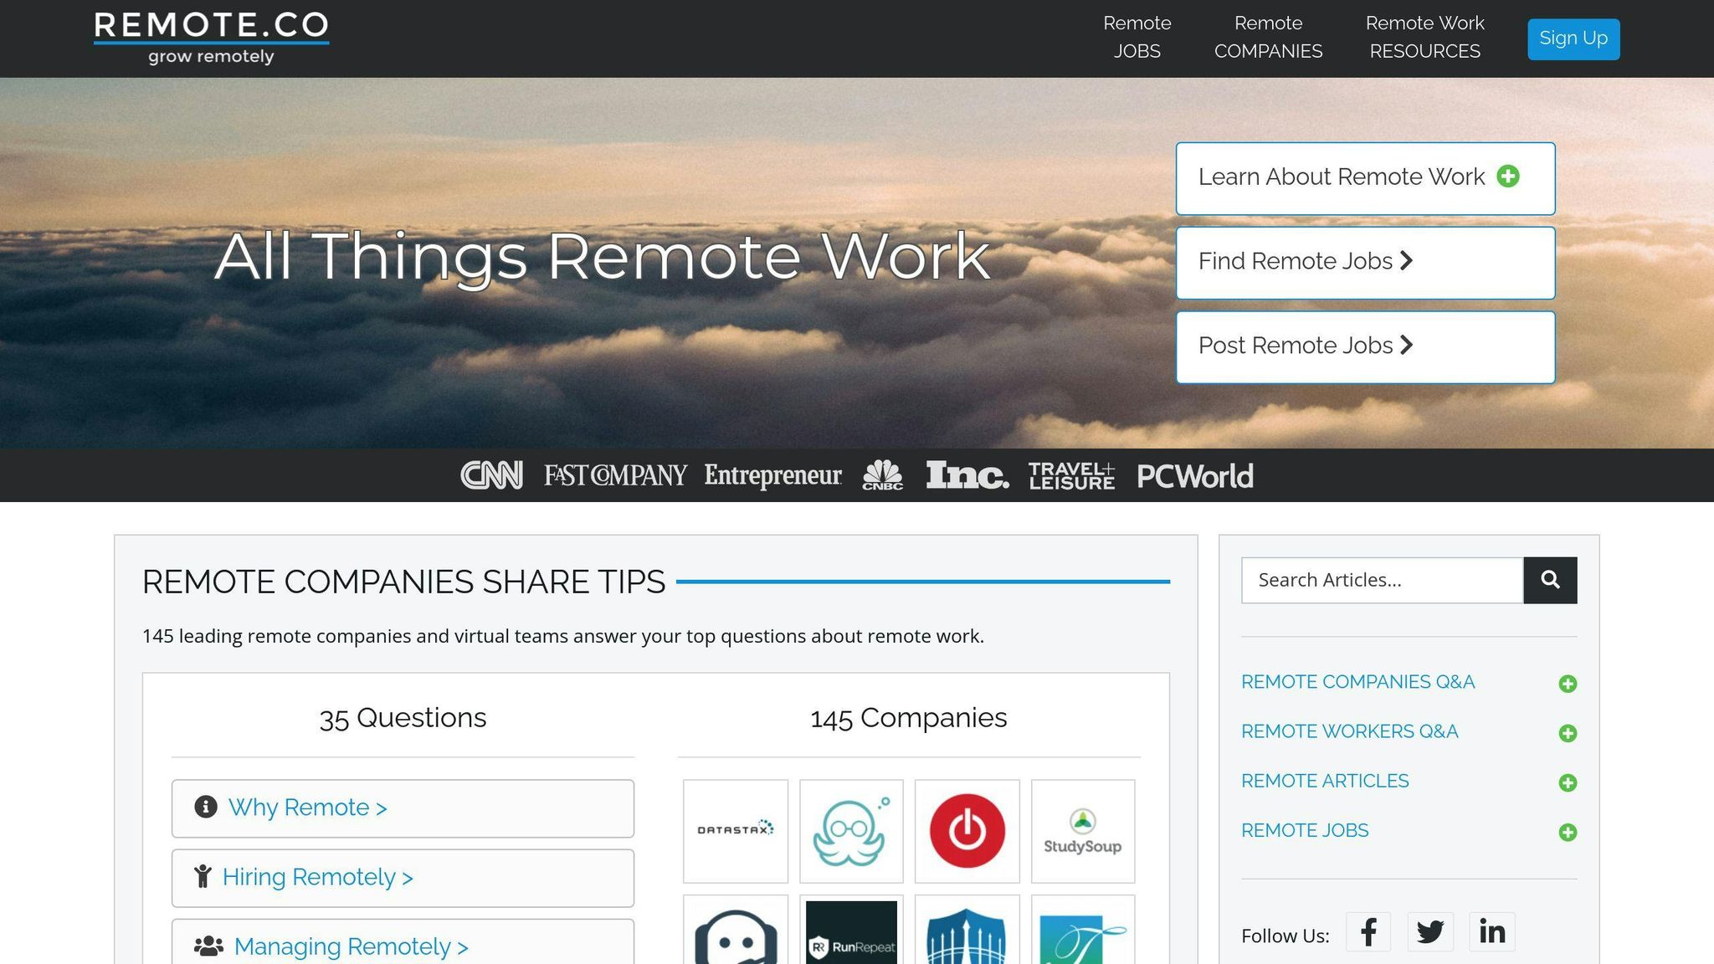The height and width of the screenshot is (964, 1714).
Task: Open the Facebook follow icon
Action: coord(1368,931)
